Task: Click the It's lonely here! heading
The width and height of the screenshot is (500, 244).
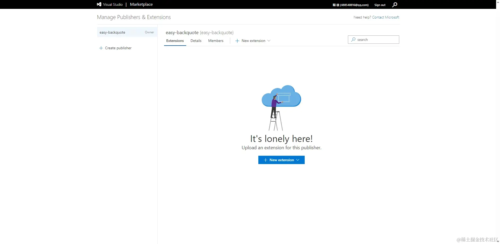Action: [282, 139]
